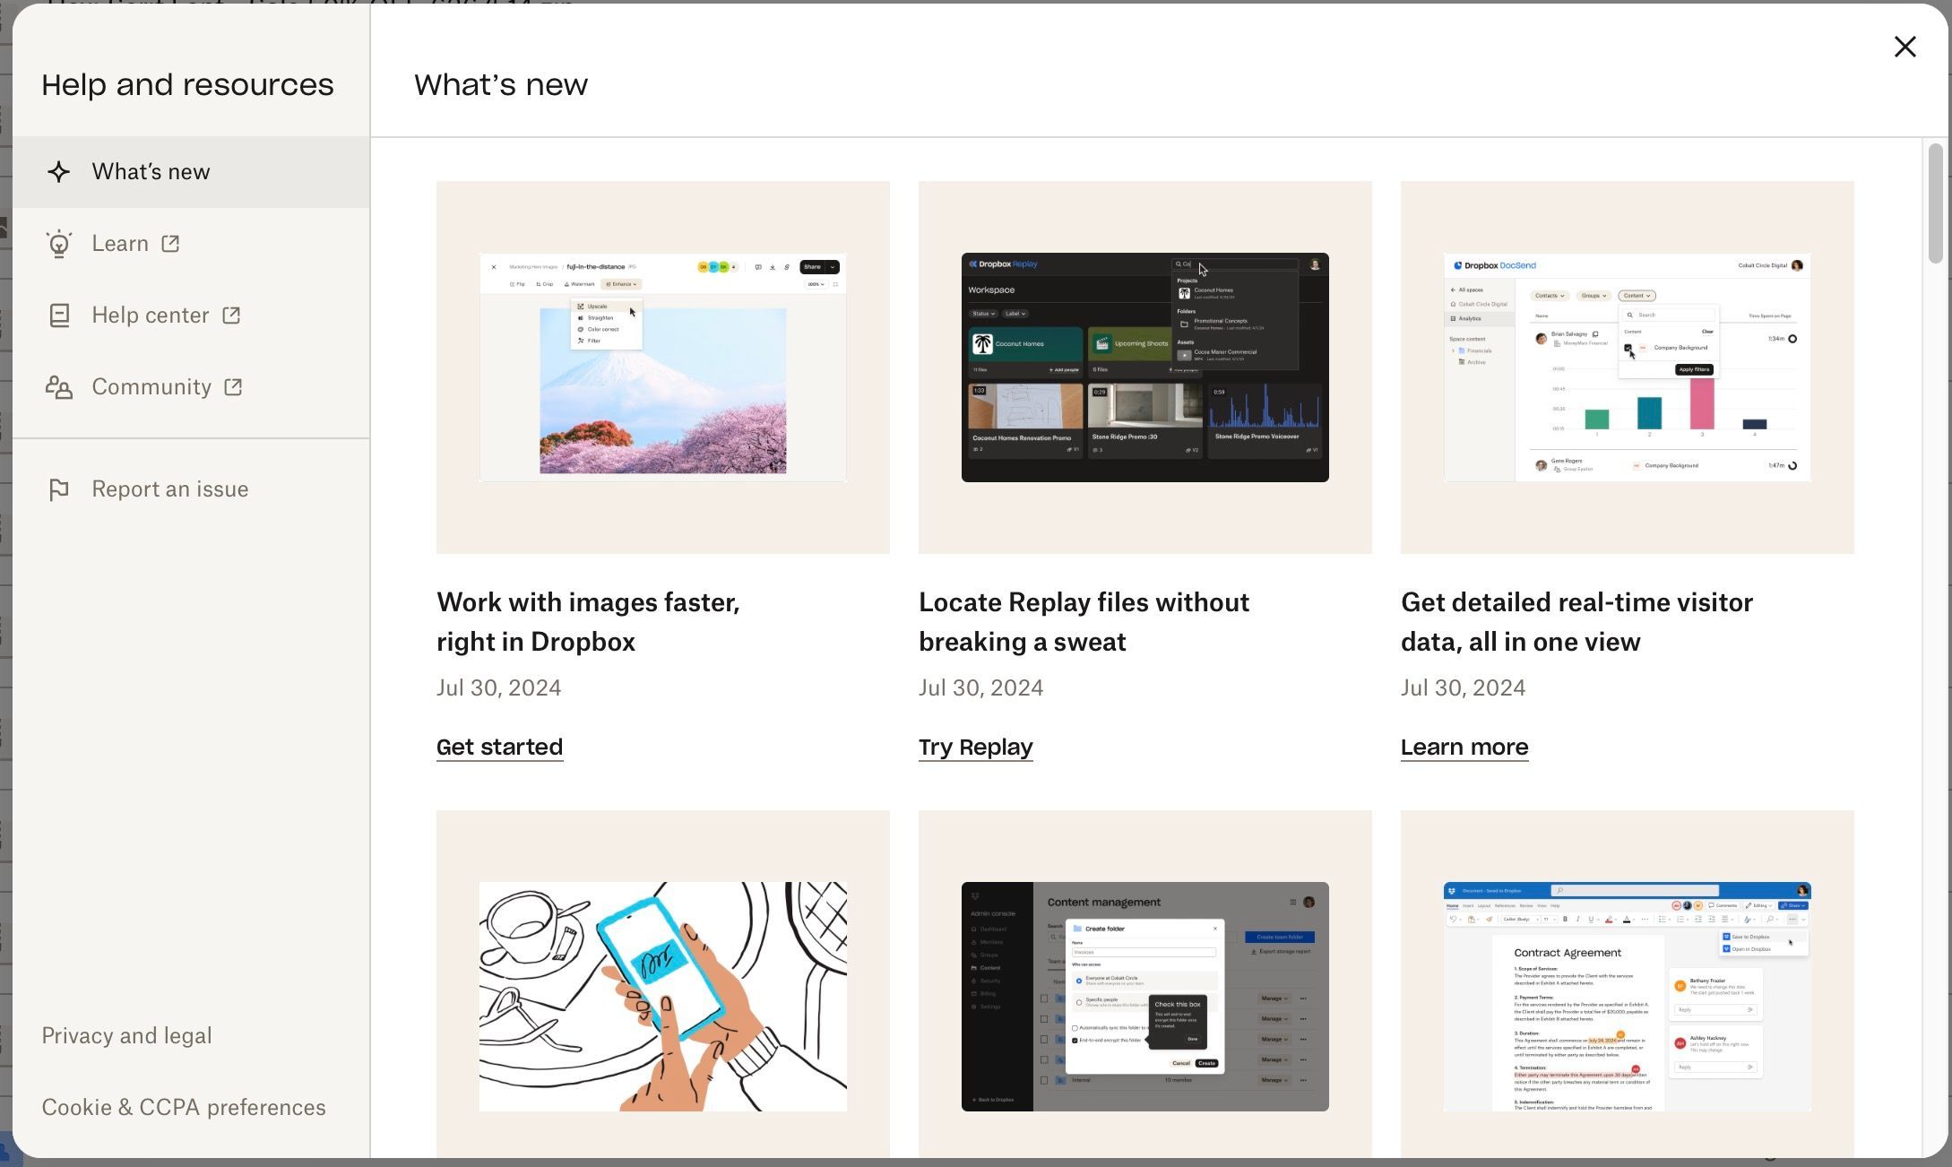Click Get started for image editing feature

click(497, 746)
